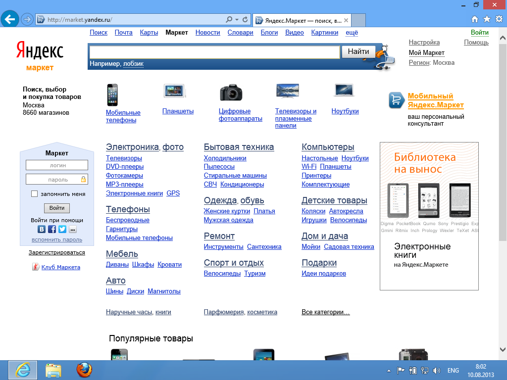
Task: Open the Action Center flag icon
Action: point(401,371)
